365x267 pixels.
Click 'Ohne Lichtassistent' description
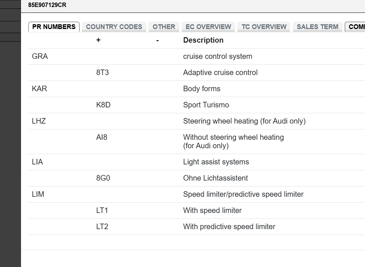[x=215, y=178]
